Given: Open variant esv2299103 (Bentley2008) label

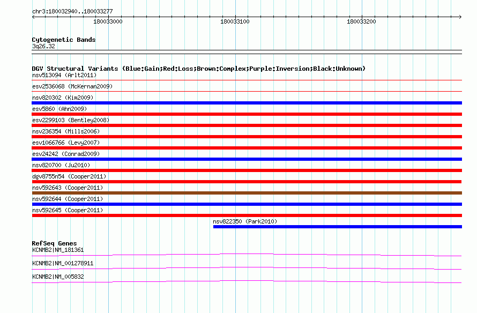Looking at the screenshot, I should 71,120.
